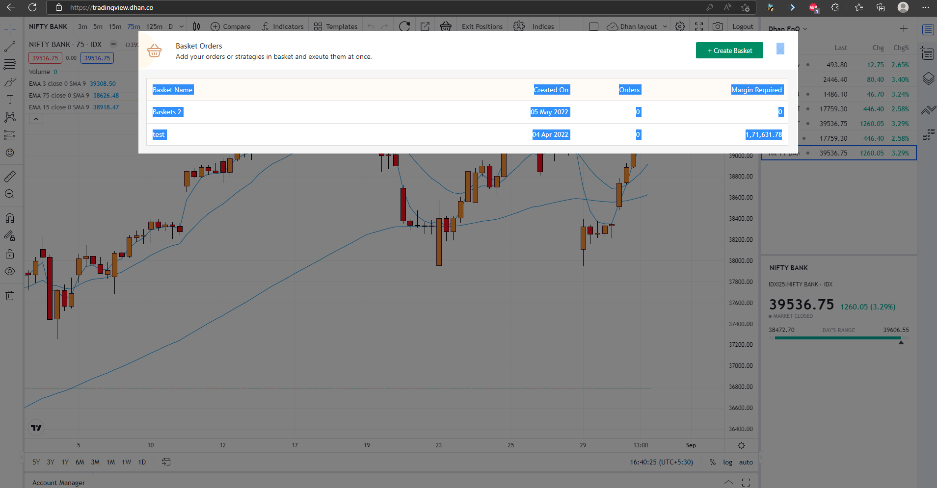
Task: Select the 1Y date range
Action: click(x=65, y=462)
